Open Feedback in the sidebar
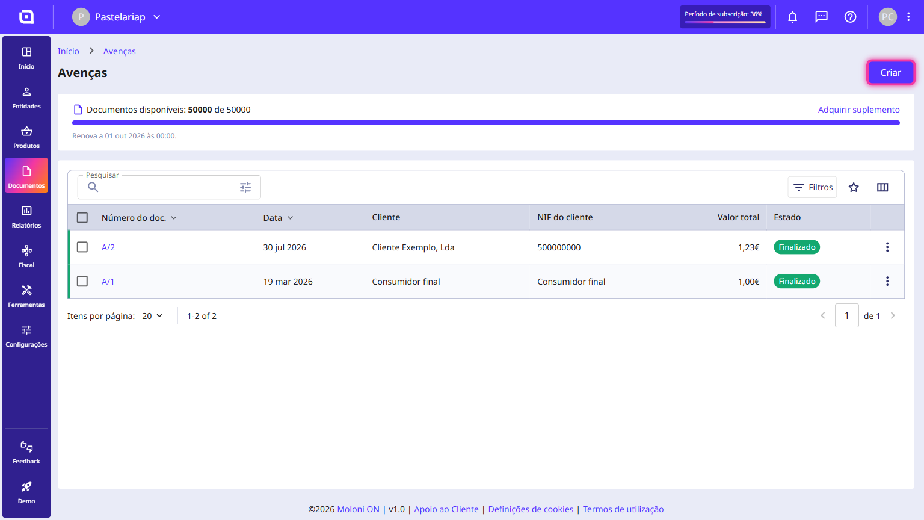 26,453
